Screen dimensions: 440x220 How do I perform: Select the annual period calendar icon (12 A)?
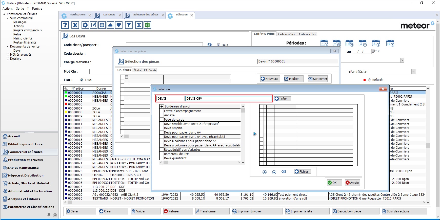click(x=390, y=43)
